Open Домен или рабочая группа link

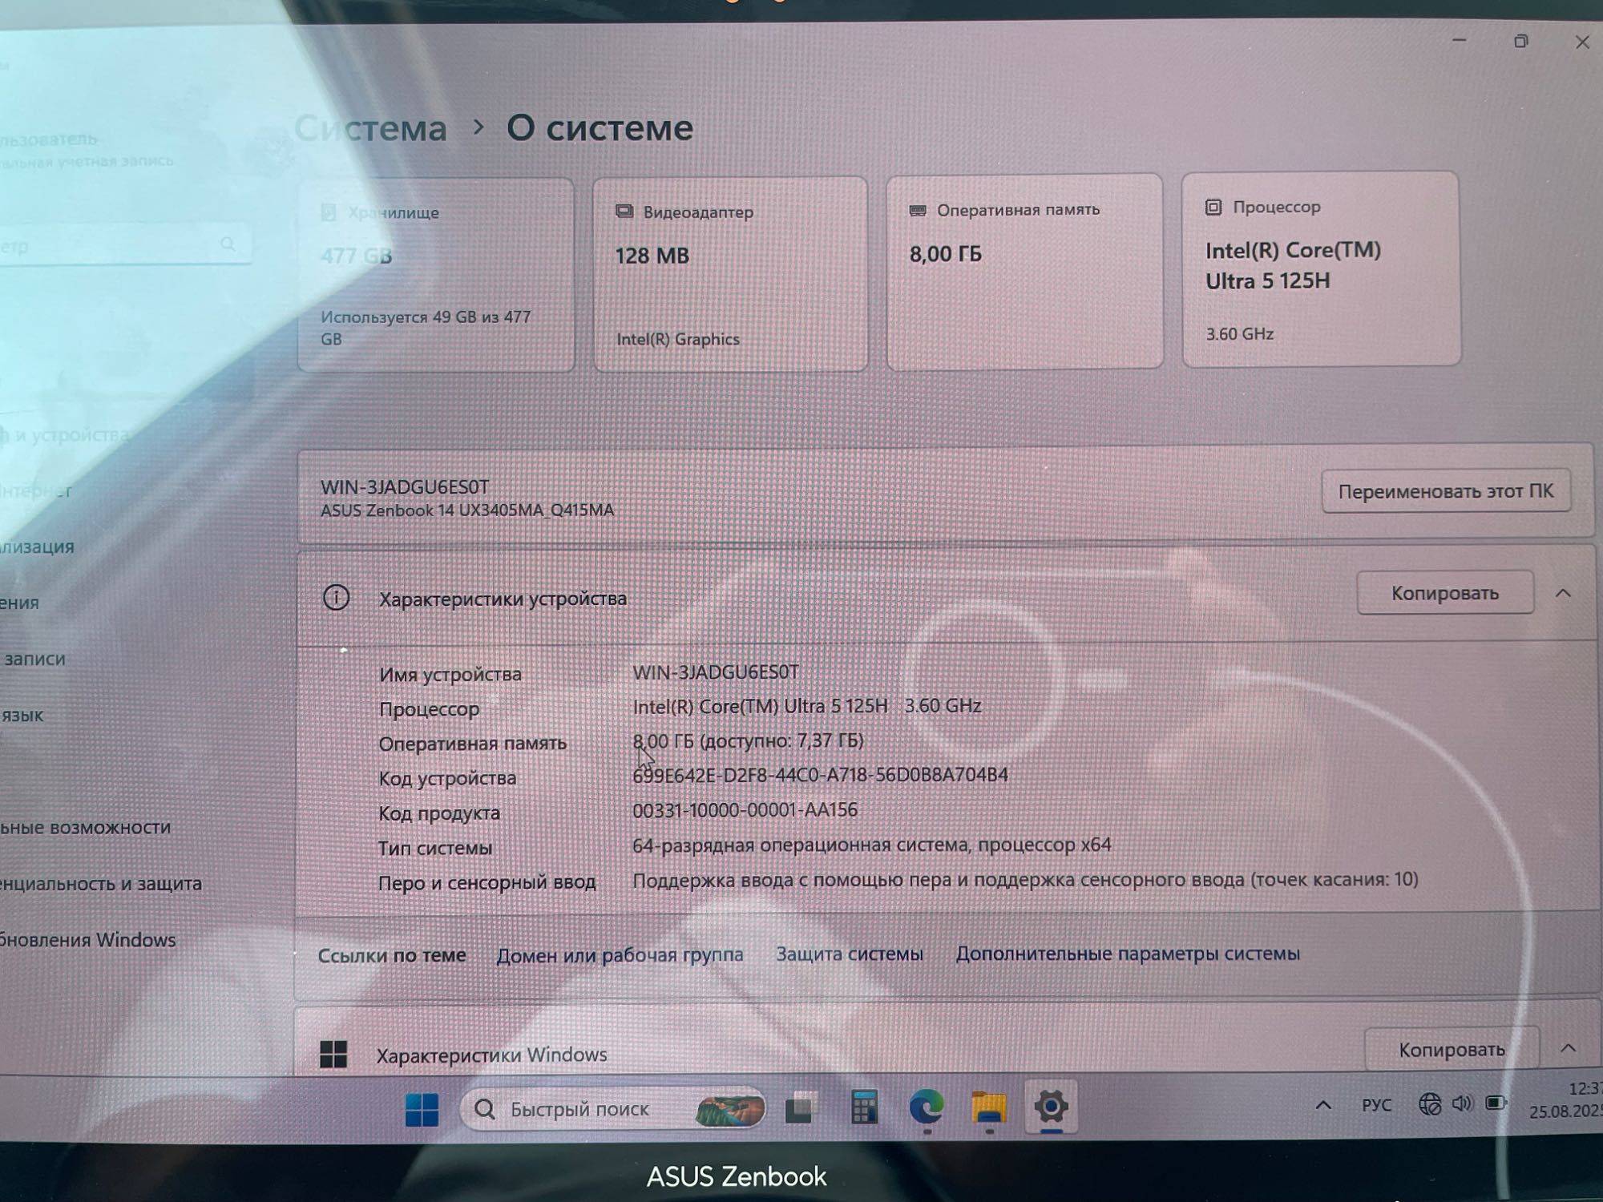point(620,955)
